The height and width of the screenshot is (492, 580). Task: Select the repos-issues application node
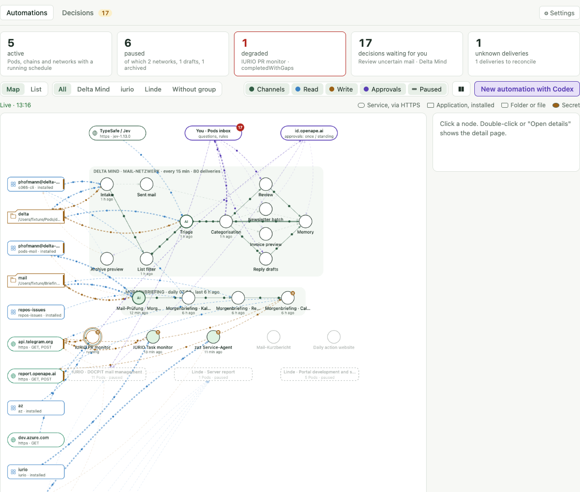click(36, 312)
